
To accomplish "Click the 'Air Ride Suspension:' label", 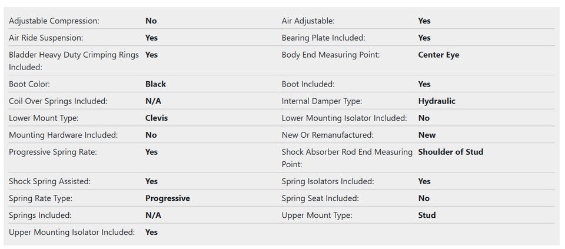I will tap(46, 38).
